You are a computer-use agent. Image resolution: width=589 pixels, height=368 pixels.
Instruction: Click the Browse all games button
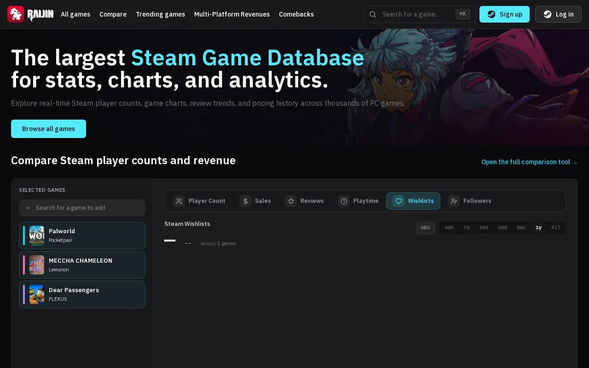click(48, 129)
